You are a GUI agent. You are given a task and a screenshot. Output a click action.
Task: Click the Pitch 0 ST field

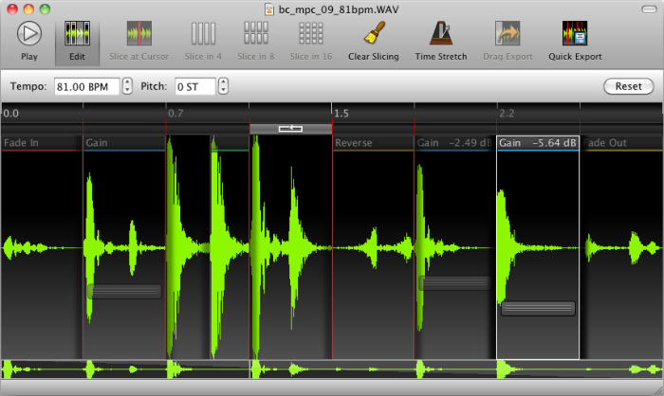(x=195, y=86)
